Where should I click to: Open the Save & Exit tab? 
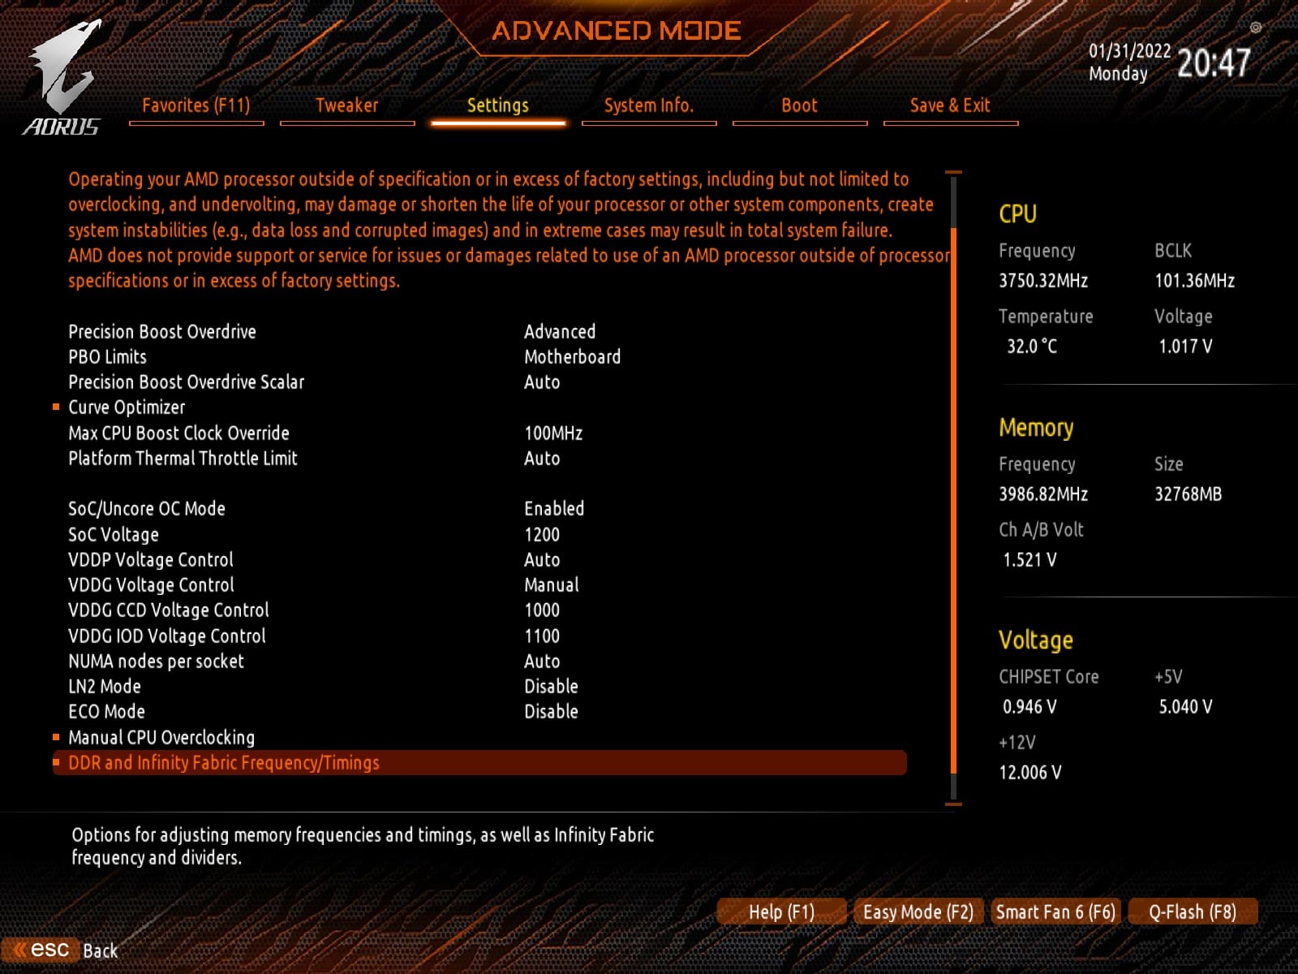(949, 106)
